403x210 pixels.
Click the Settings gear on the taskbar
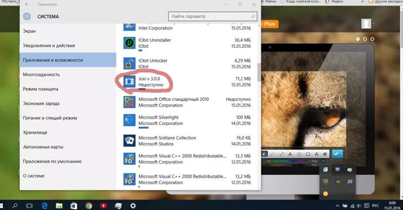click(133, 205)
